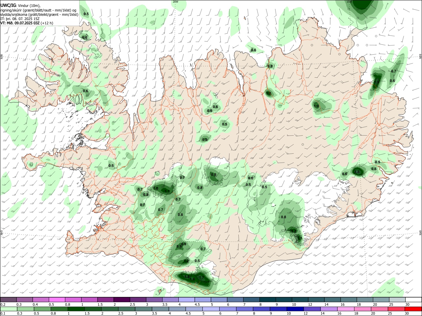The width and height of the screenshot is (422, 316).
Task: Select the "Vindur (10m)" text in the title box
Action: (x=29, y=5)
